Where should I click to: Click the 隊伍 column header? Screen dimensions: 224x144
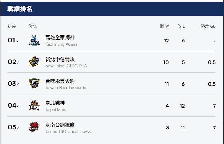click(33, 26)
